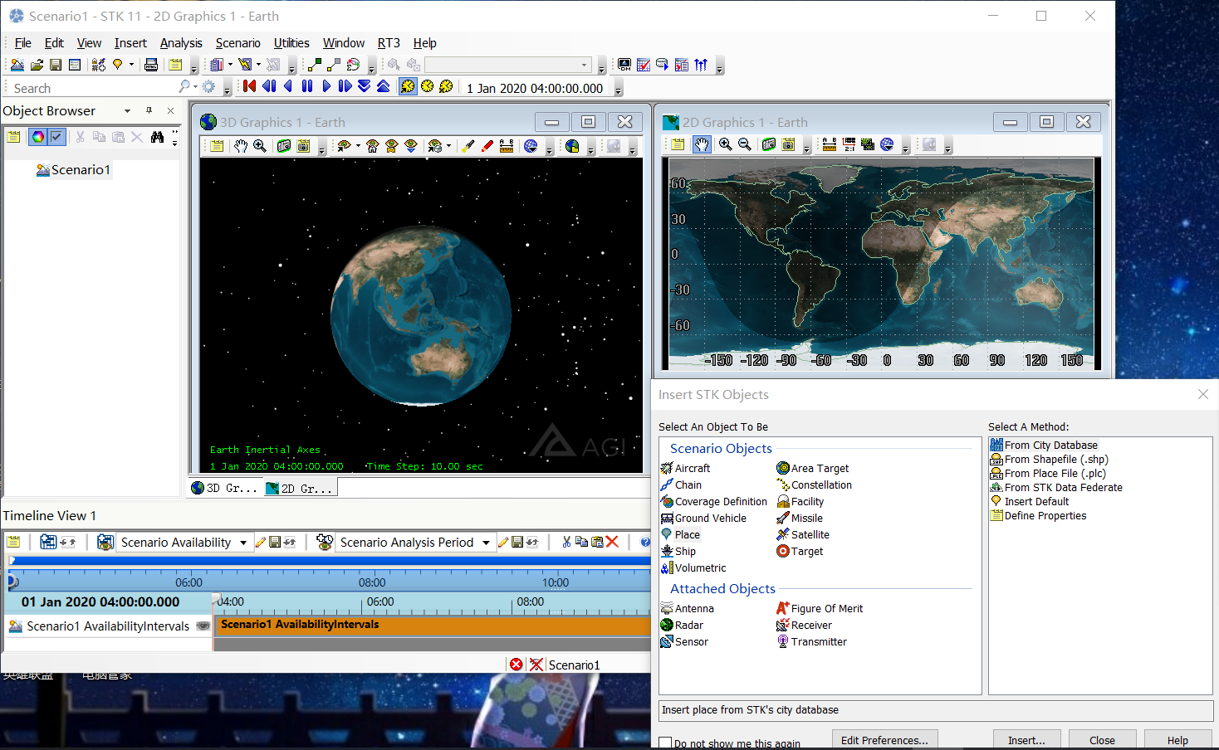Select X real-time animation mode clock icon
Viewport: 1219px width, 750px height.
pos(446,86)
